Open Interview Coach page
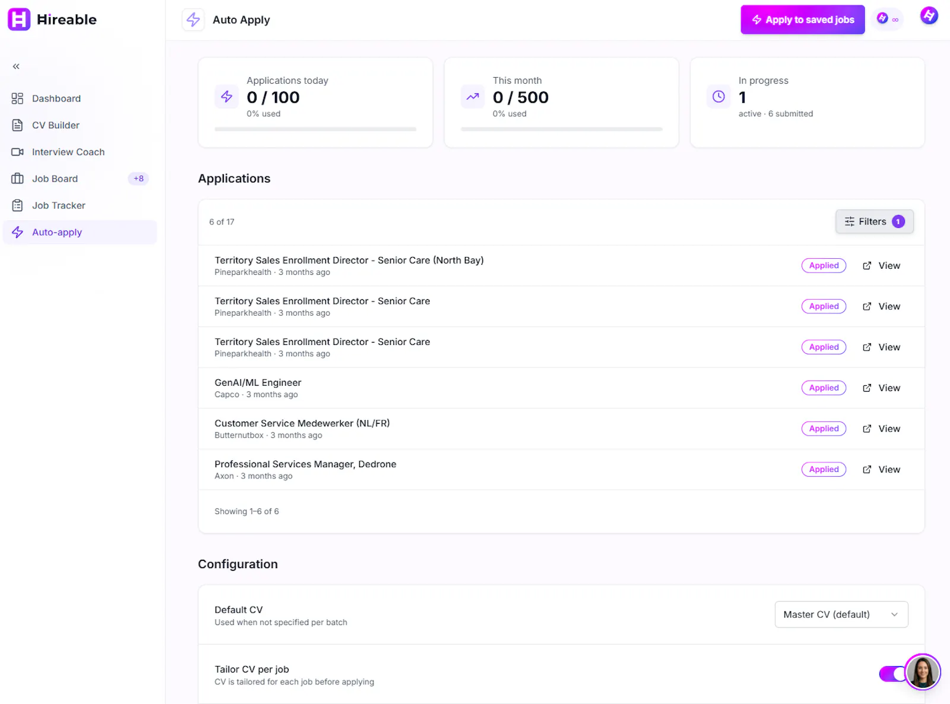The height and width of the screenshot is (704, 950). point(80,152)
